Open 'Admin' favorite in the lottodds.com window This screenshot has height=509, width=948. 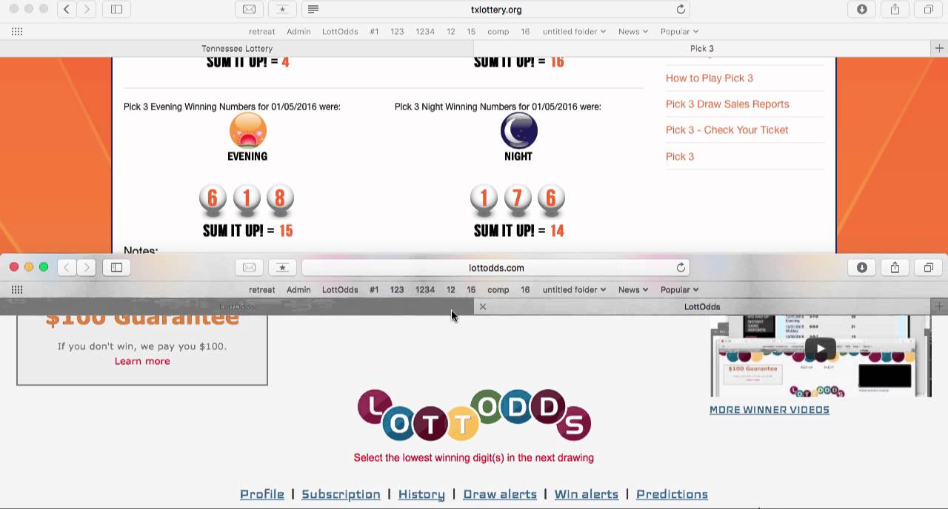[298, 289]
